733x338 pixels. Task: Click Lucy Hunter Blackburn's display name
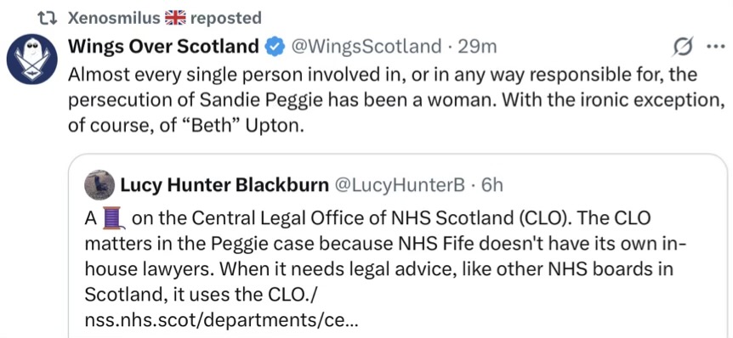point(224,185)
